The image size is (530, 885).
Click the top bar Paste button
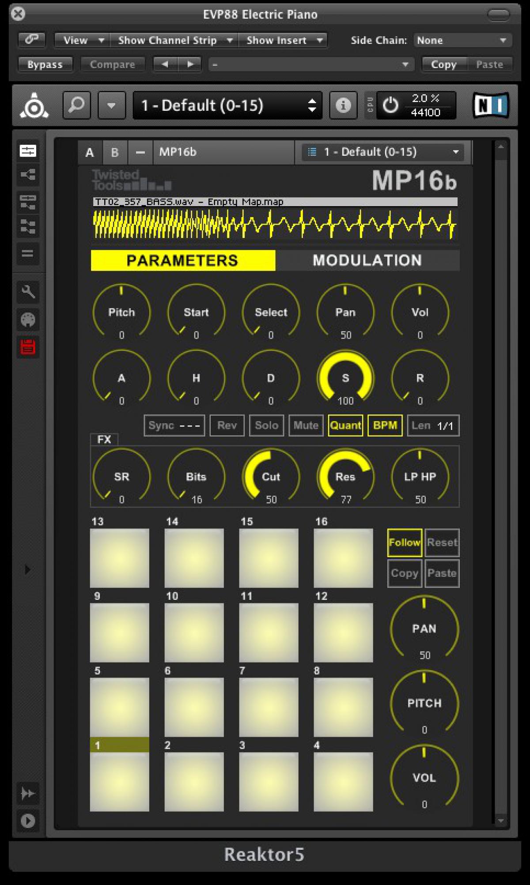point(489,64)
